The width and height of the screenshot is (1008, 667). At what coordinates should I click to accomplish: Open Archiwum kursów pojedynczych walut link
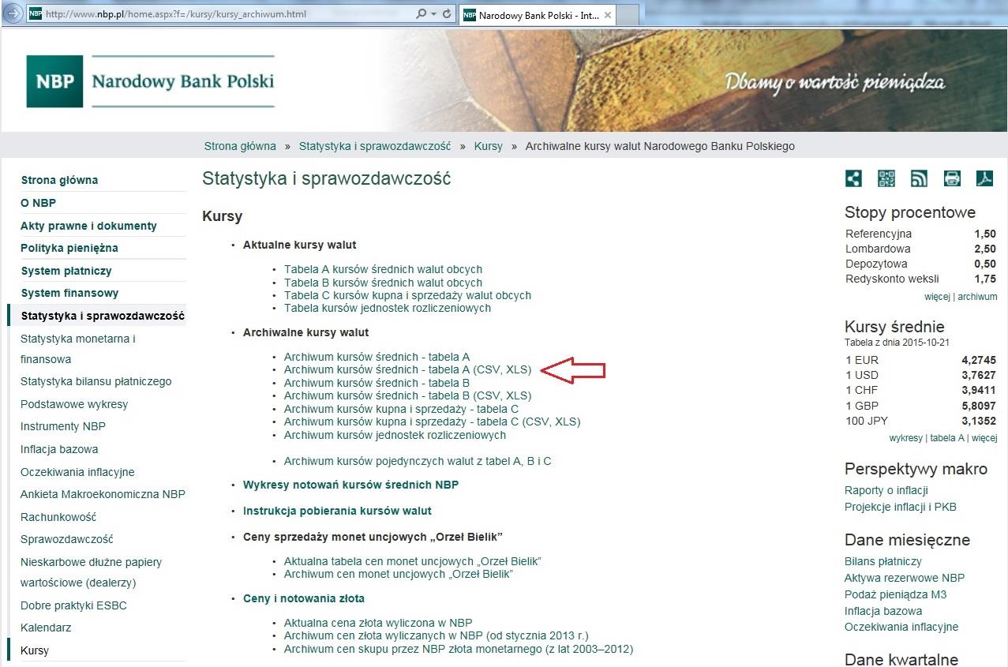pos(418,461)
